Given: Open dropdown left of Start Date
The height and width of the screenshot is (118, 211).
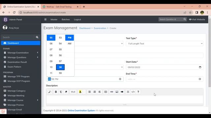Looking at the screenshot, I should (x=99, y=67).
